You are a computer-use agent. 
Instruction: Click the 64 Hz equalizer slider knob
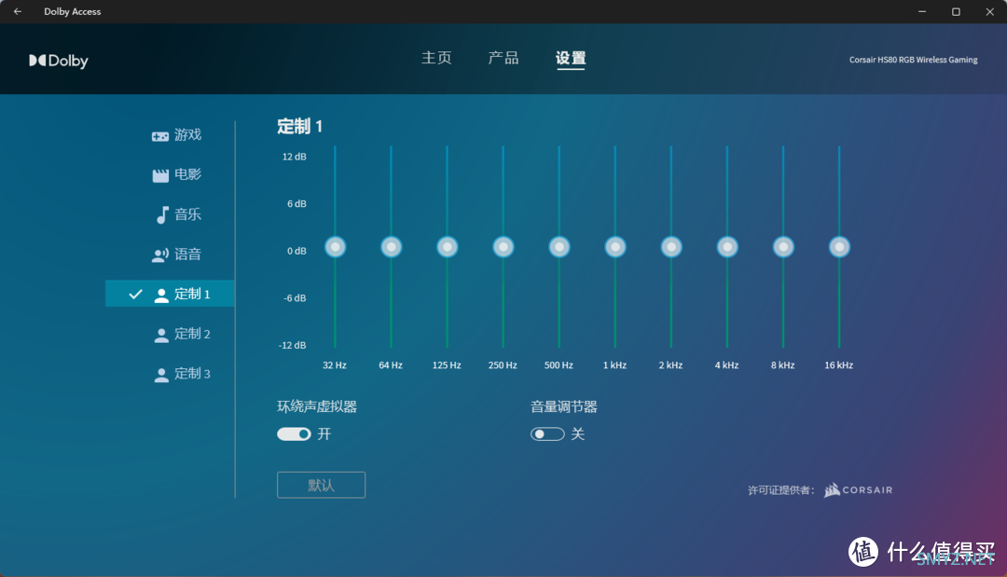[391, 247]
